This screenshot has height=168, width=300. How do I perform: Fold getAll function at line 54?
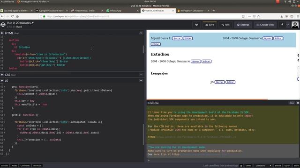4,115
